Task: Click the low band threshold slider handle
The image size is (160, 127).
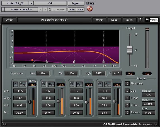Action: tap(30, 102)
